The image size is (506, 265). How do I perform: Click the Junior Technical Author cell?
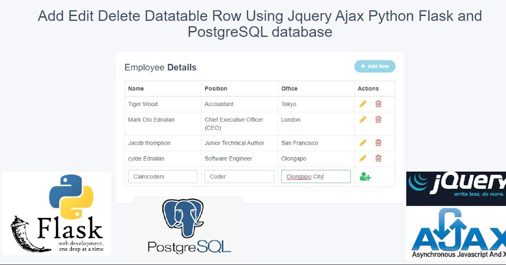click(x=240, y=143)
